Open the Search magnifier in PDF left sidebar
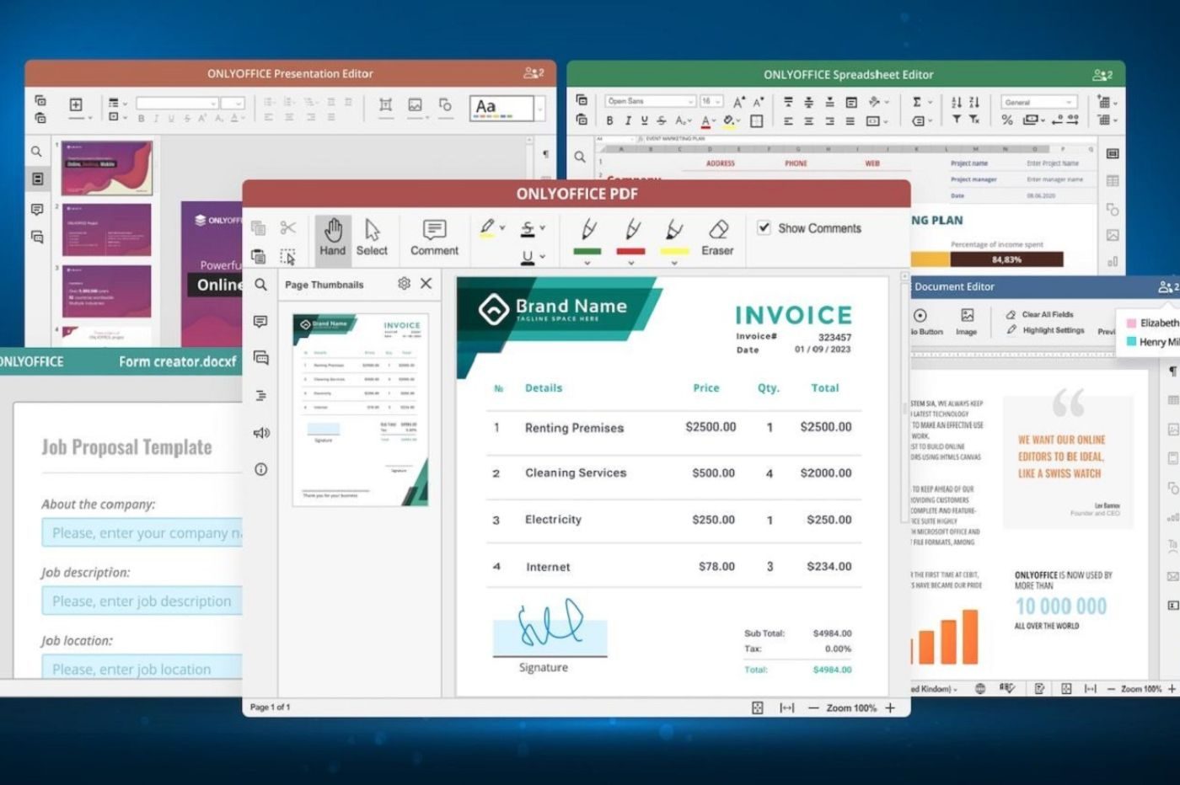1180x785 pixels. (261, 285)
